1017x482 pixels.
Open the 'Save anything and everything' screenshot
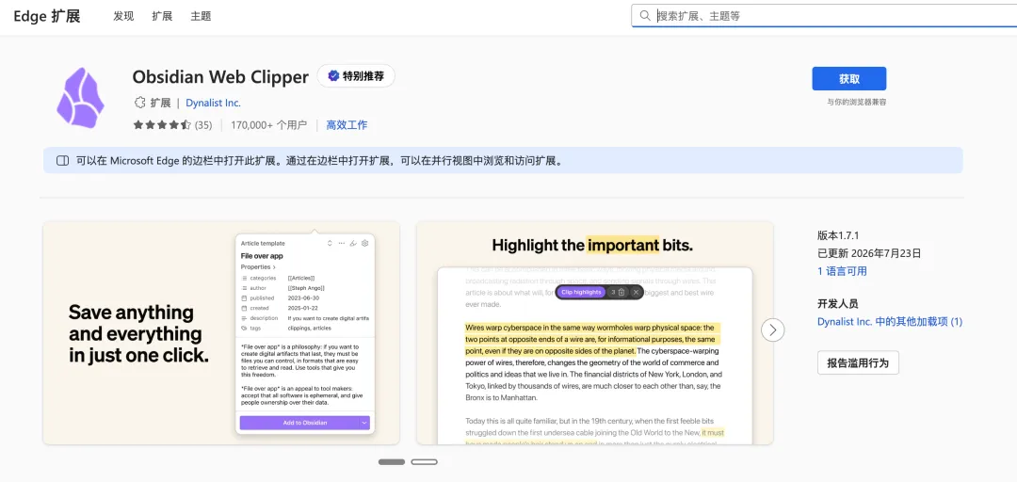coord(221,333)
